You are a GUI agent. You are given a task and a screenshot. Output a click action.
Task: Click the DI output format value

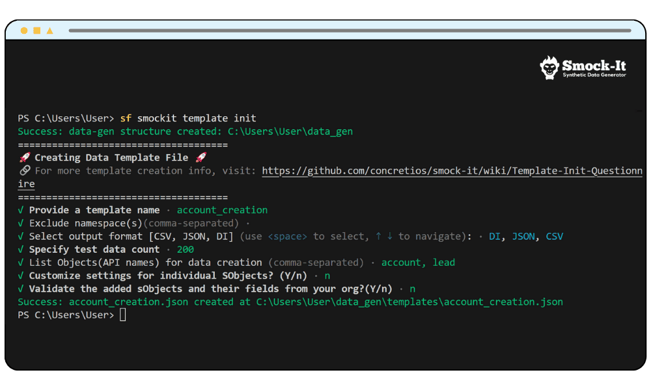[x=495, y=236]
